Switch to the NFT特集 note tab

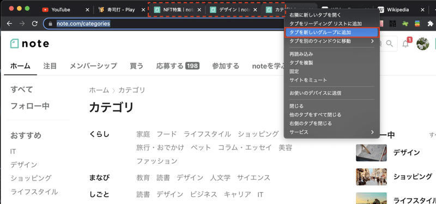coord(178,10)
